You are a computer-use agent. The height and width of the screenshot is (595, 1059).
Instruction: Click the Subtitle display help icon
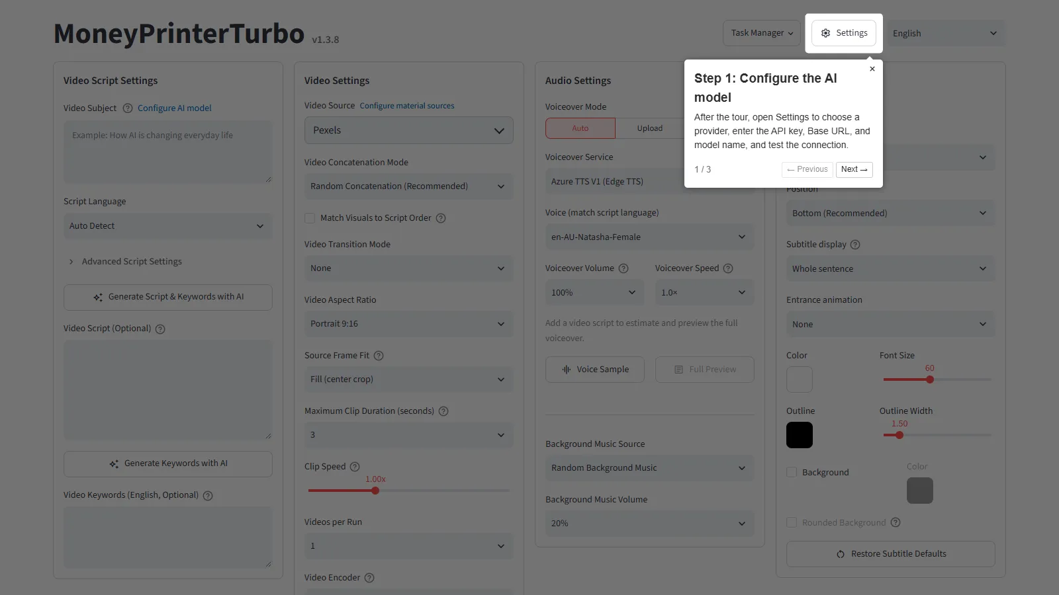point(855,245)
